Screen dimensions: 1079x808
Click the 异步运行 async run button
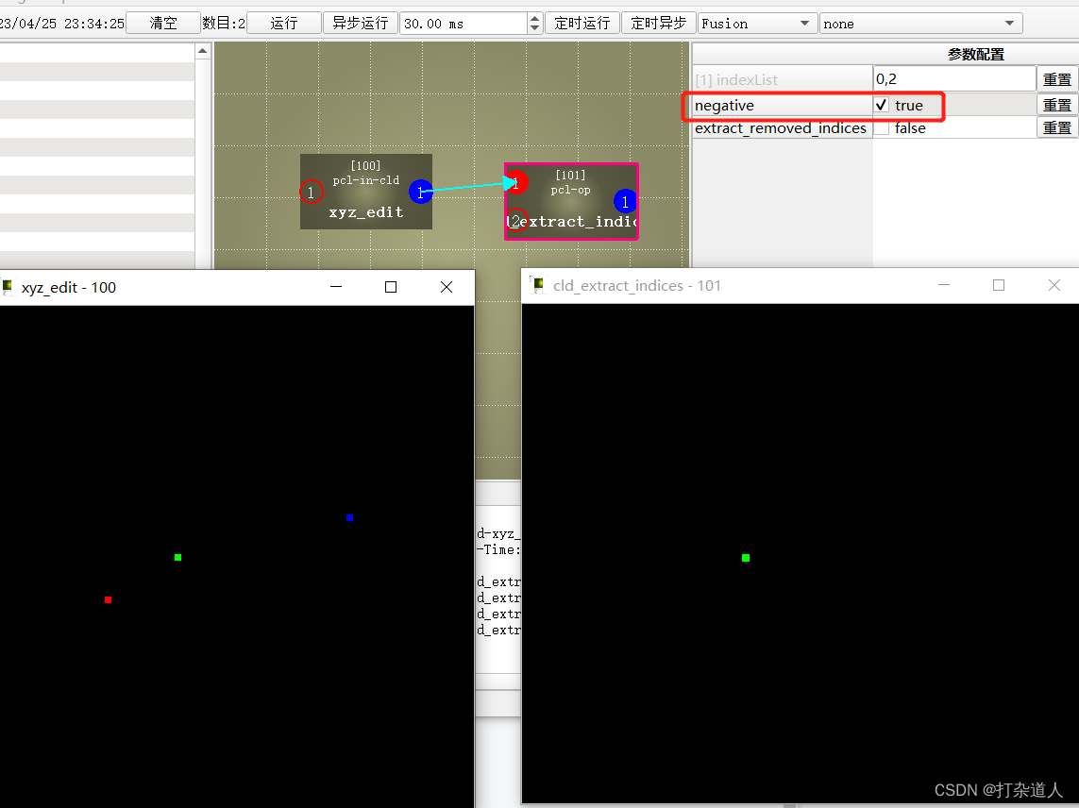(x=360, y=22)
